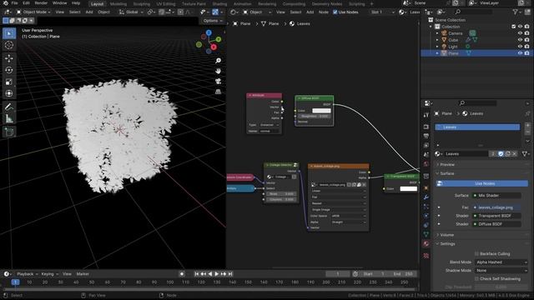Select the Cursor tool in viewport toolbar

pyautogui.click(x=9, y=45)
